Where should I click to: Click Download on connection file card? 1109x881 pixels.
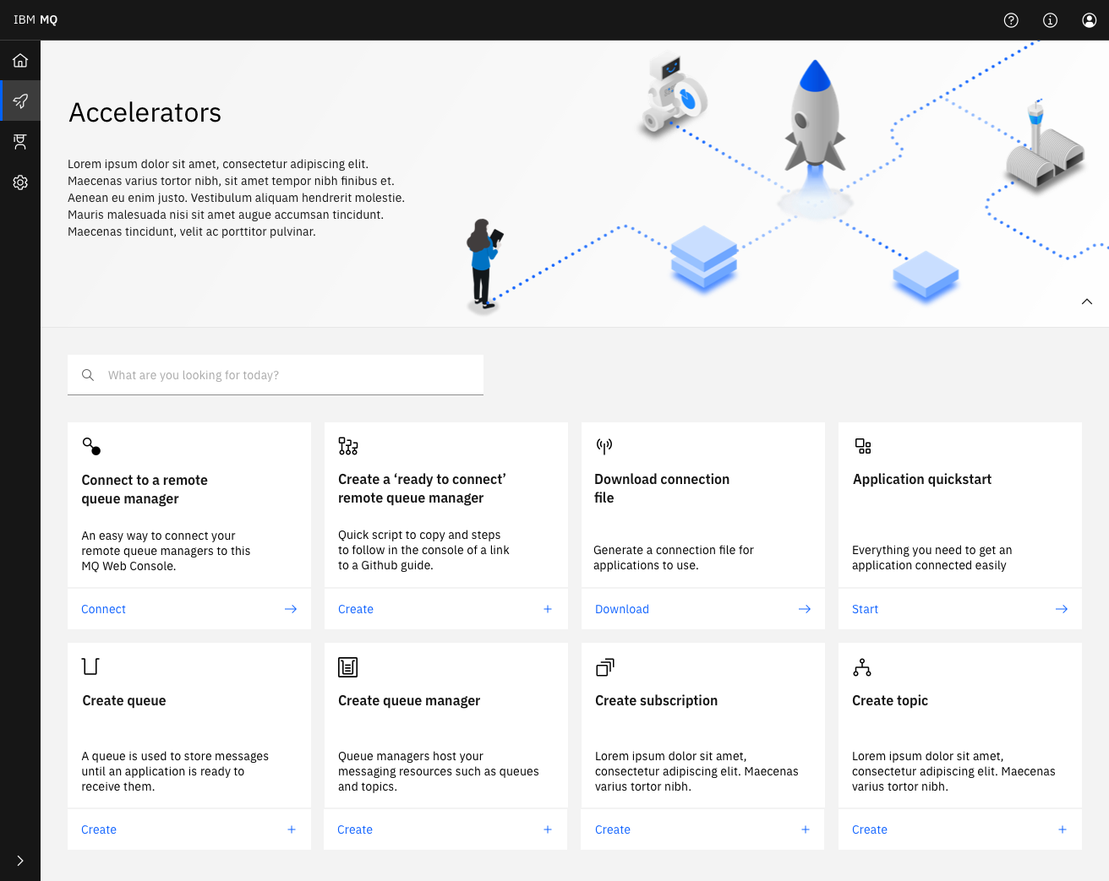tap(622, 609)
